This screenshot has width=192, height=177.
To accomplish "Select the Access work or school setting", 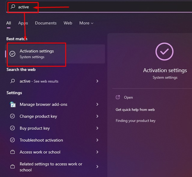I will click(55, 152).
